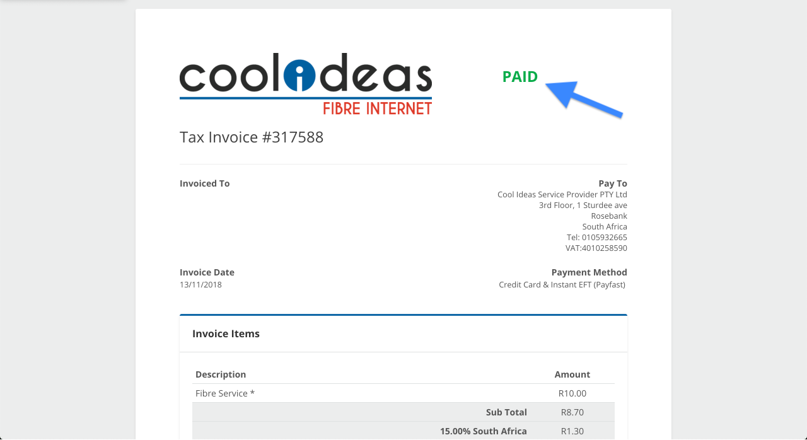807x440 pixels.
Task: Click the 3rd Floor, 1 Sturdee ave address line
Action: click(583, 205)
